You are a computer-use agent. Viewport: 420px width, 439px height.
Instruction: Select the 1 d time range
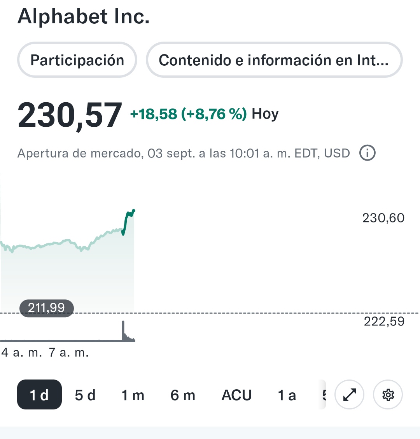point(39,395)
